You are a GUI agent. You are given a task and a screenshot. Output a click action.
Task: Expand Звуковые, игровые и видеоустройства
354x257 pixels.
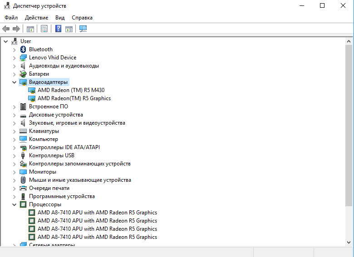[14, 123]
